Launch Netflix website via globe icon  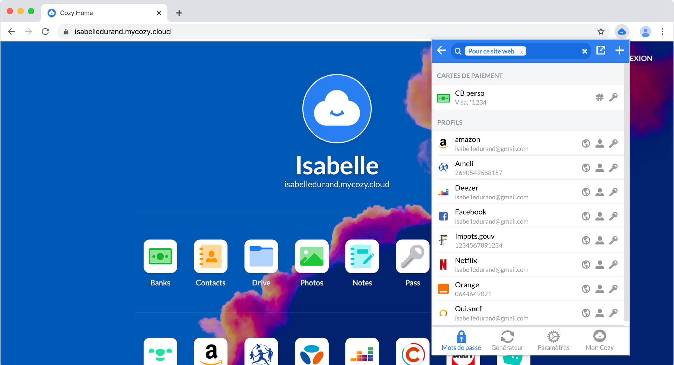586,265
